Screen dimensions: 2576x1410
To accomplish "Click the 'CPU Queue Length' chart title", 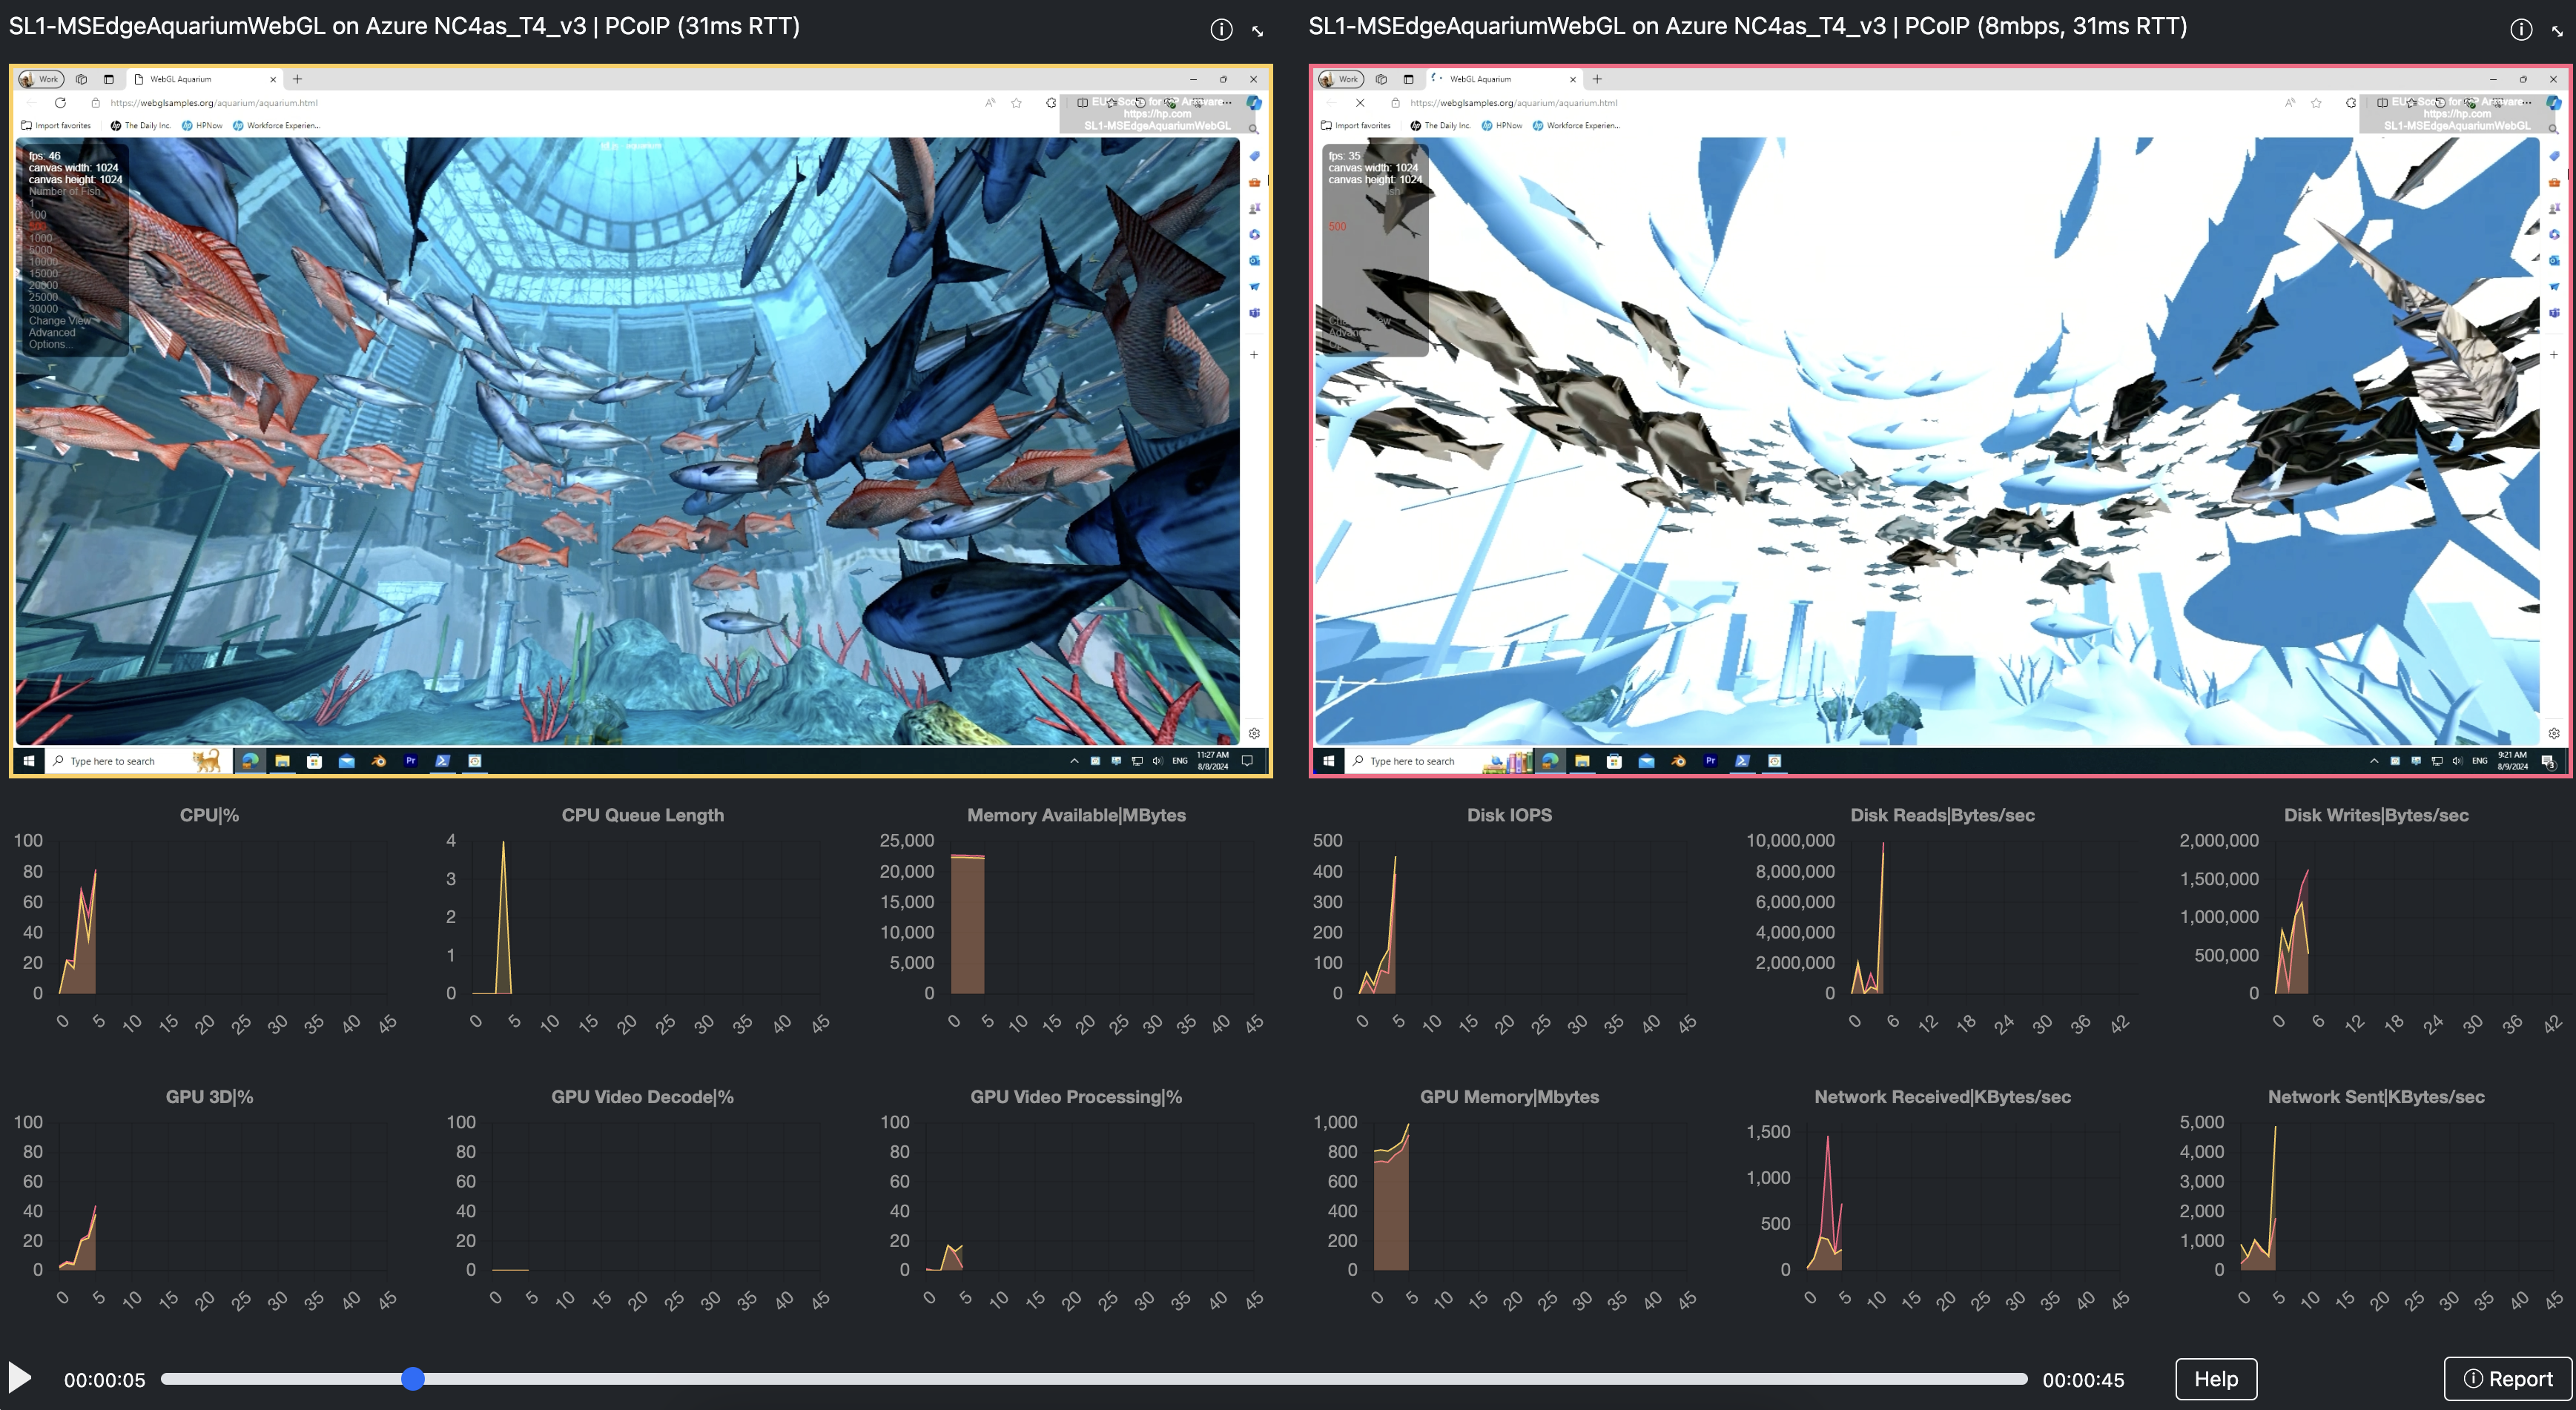I will click(643, 815).
